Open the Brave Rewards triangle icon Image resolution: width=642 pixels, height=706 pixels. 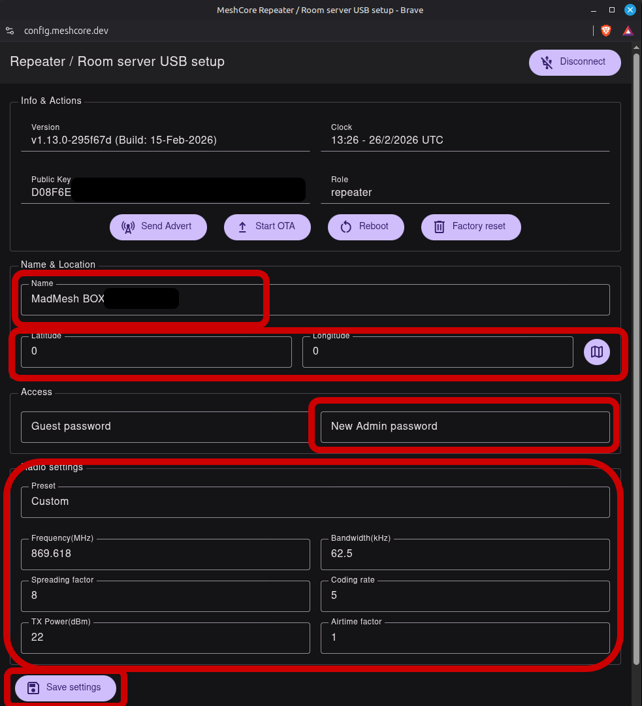click(x=628, y=31)
